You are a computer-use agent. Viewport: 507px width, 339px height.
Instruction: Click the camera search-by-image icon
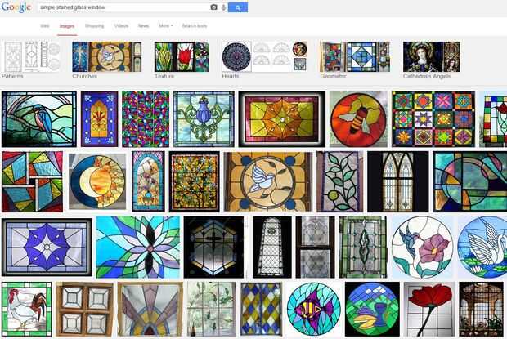pyautogui.click(x=213, y=7)
